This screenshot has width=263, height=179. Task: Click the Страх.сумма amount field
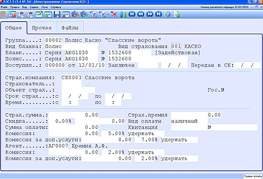click(73, 115)
